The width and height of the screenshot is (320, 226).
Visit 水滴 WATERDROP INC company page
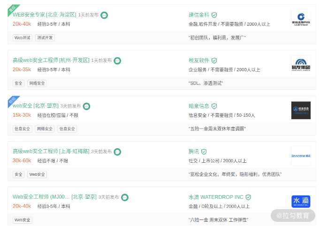pos(216,197)
